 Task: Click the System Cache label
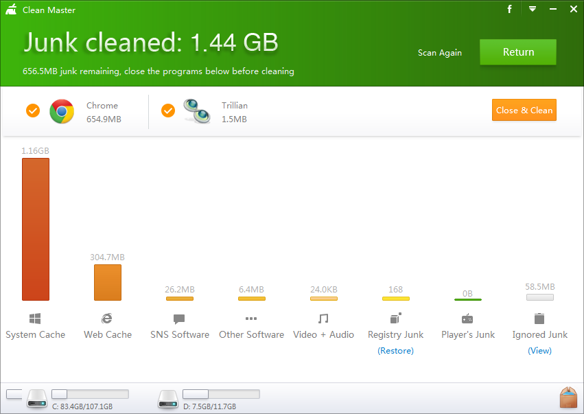point(36,334)
